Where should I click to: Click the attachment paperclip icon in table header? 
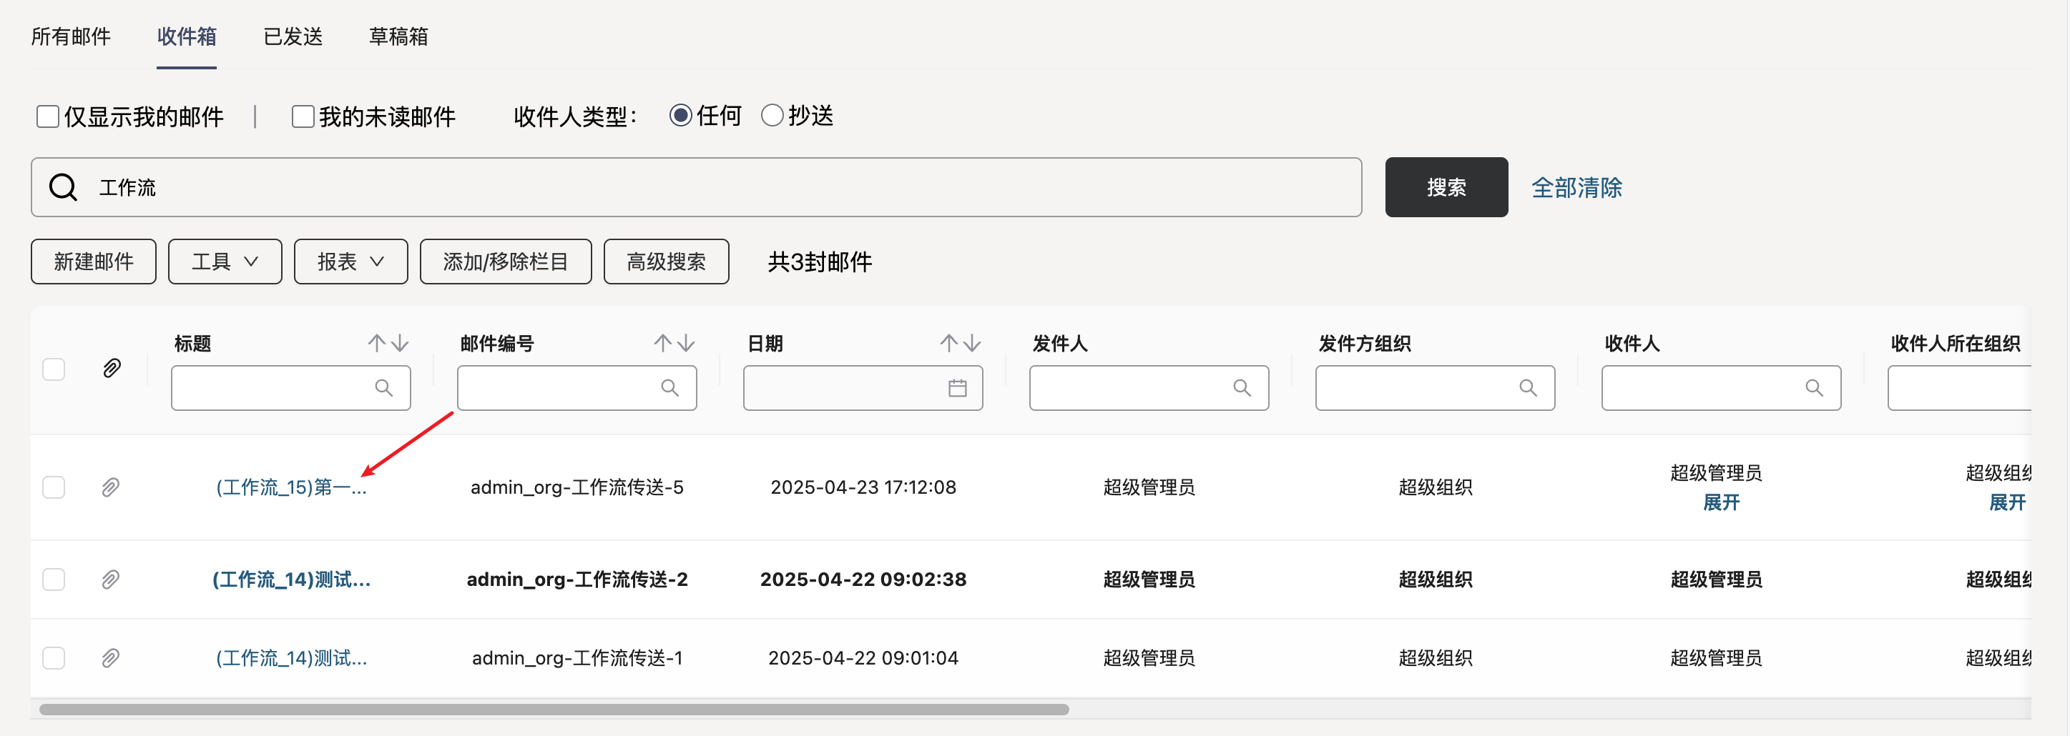click(112, 369)
